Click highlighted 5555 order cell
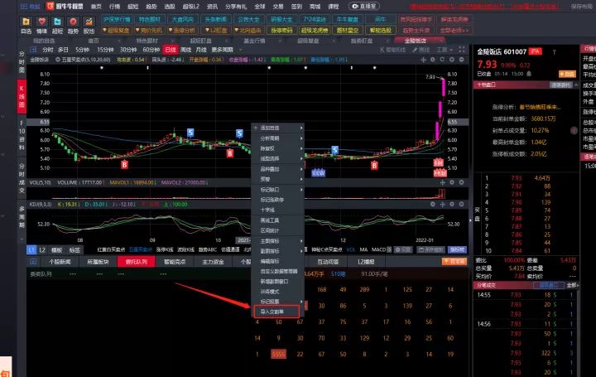This screenshot has width=596, height=377. pos(279,354)
